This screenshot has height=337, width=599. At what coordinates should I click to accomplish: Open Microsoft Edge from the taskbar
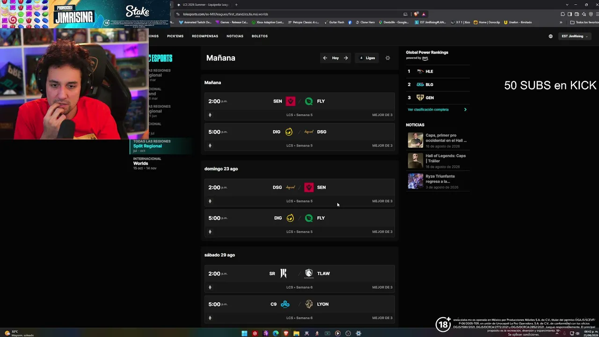[276, 333]
